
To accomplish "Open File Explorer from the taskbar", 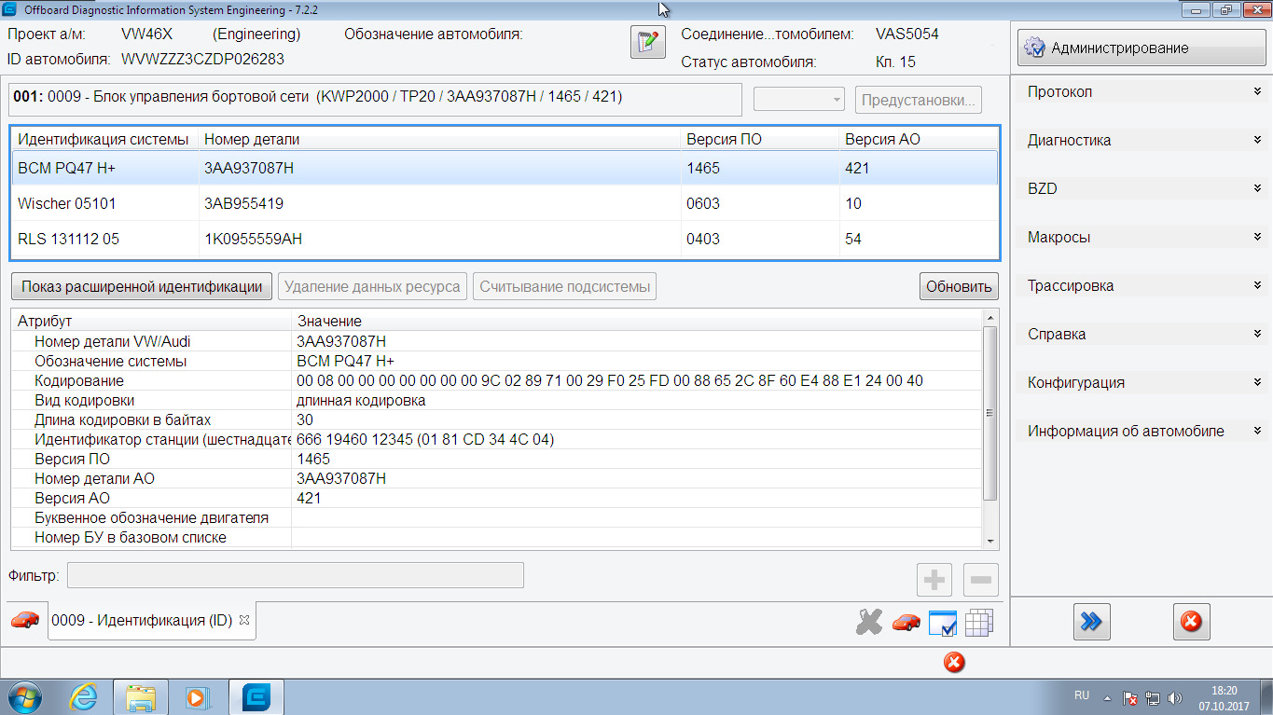I will pyautogui.click(x=141, y=696).
